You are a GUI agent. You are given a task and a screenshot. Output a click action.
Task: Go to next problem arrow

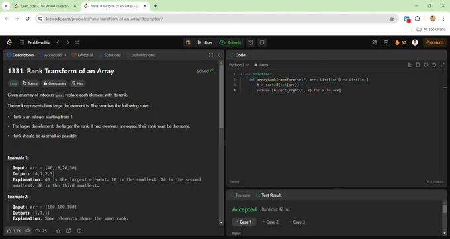tap(67, 42)
